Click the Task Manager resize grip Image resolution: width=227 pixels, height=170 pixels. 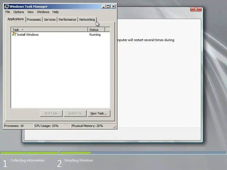(x=115, y=127)
